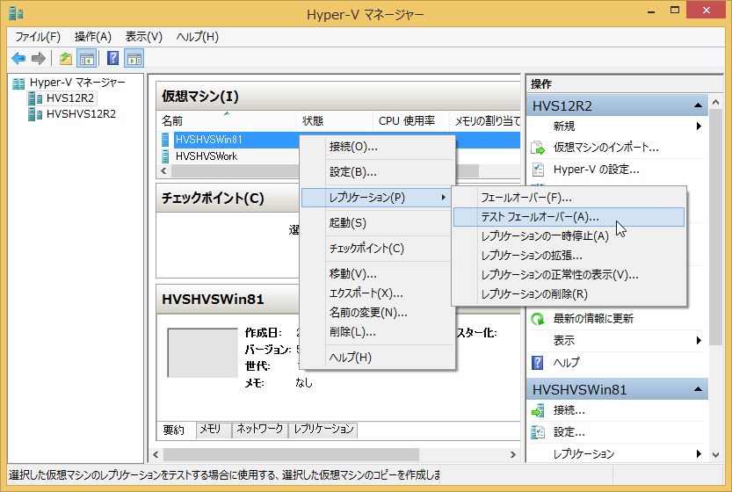Click the 設定 icon under HVSHVSWin81 actions
Screen dimensions: 732x492
tap(538, 432)
